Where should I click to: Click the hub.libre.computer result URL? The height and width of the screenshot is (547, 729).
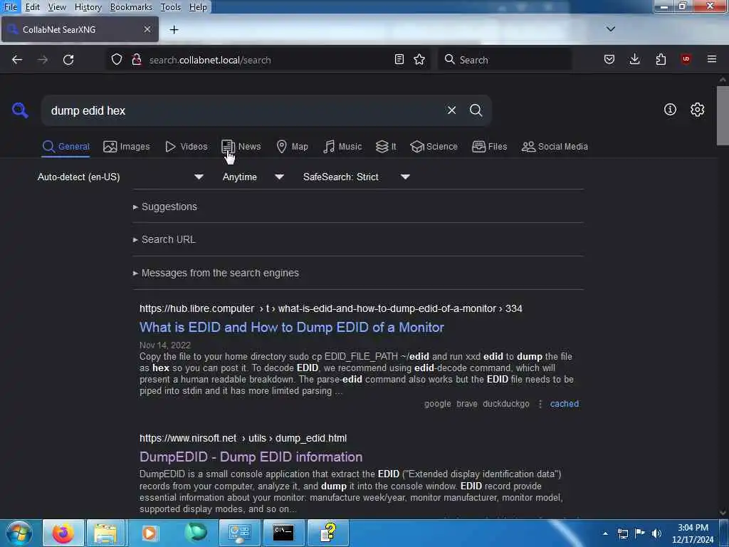[330, 308]
